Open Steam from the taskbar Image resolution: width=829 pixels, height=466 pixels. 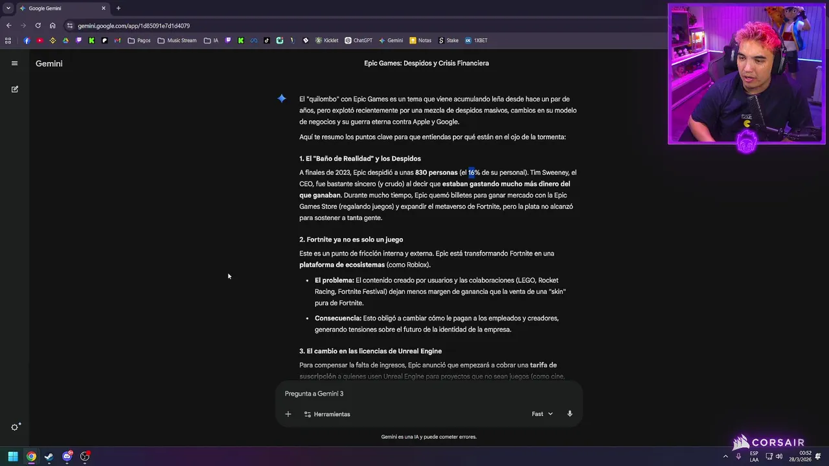pyautogui.click(x=49, y=456)
